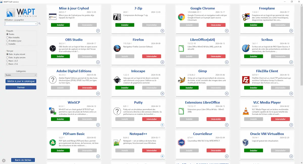
Task: Click the FileZilla Client package icon
Action: point(245,80)
